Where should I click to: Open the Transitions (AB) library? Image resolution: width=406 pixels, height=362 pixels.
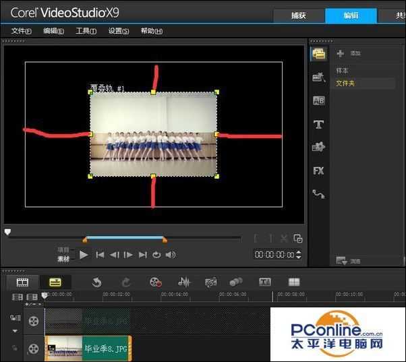coord(318,100)
